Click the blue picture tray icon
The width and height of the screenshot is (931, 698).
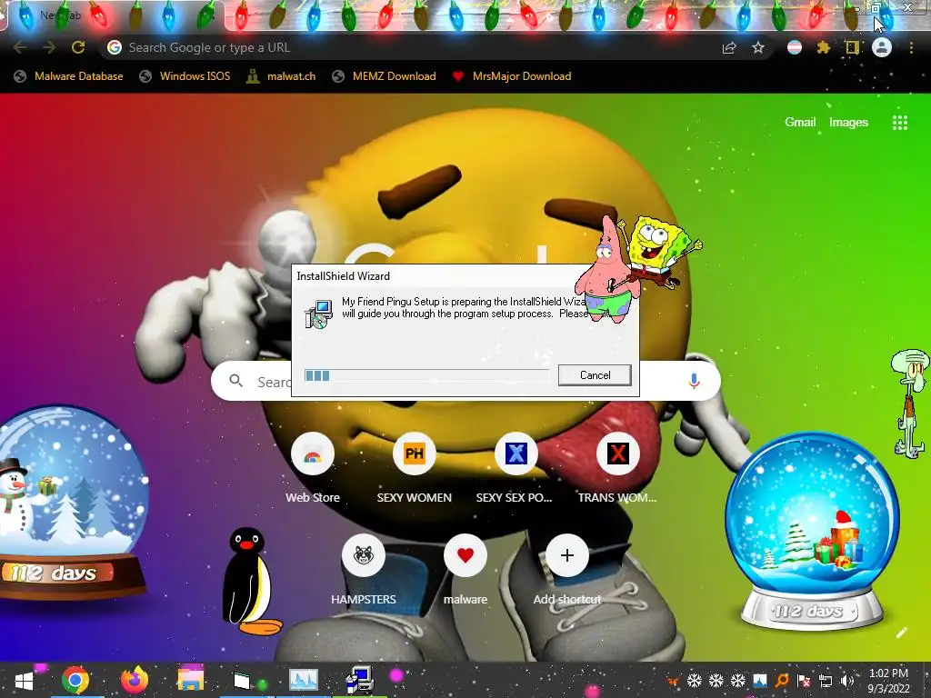click(759, 681)
